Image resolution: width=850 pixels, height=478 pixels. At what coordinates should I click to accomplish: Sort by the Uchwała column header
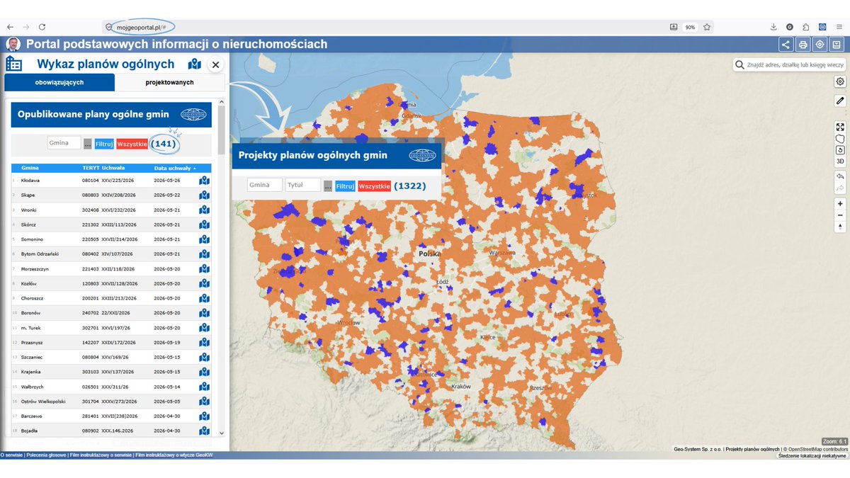(113, 168)
